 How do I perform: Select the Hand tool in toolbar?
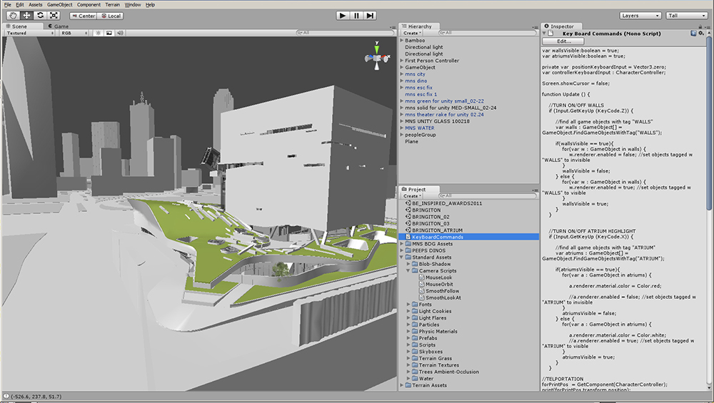[13, 15]
